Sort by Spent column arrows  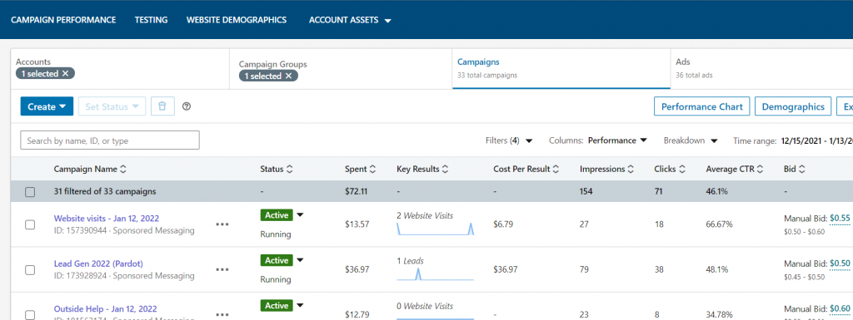[x=372, y=170]
